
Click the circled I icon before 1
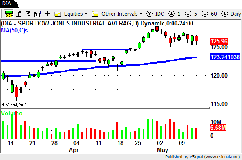171,14
